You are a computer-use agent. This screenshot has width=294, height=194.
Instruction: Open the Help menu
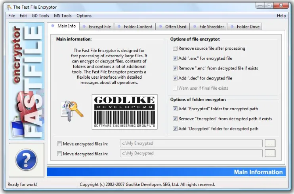[x=281, y=16]
